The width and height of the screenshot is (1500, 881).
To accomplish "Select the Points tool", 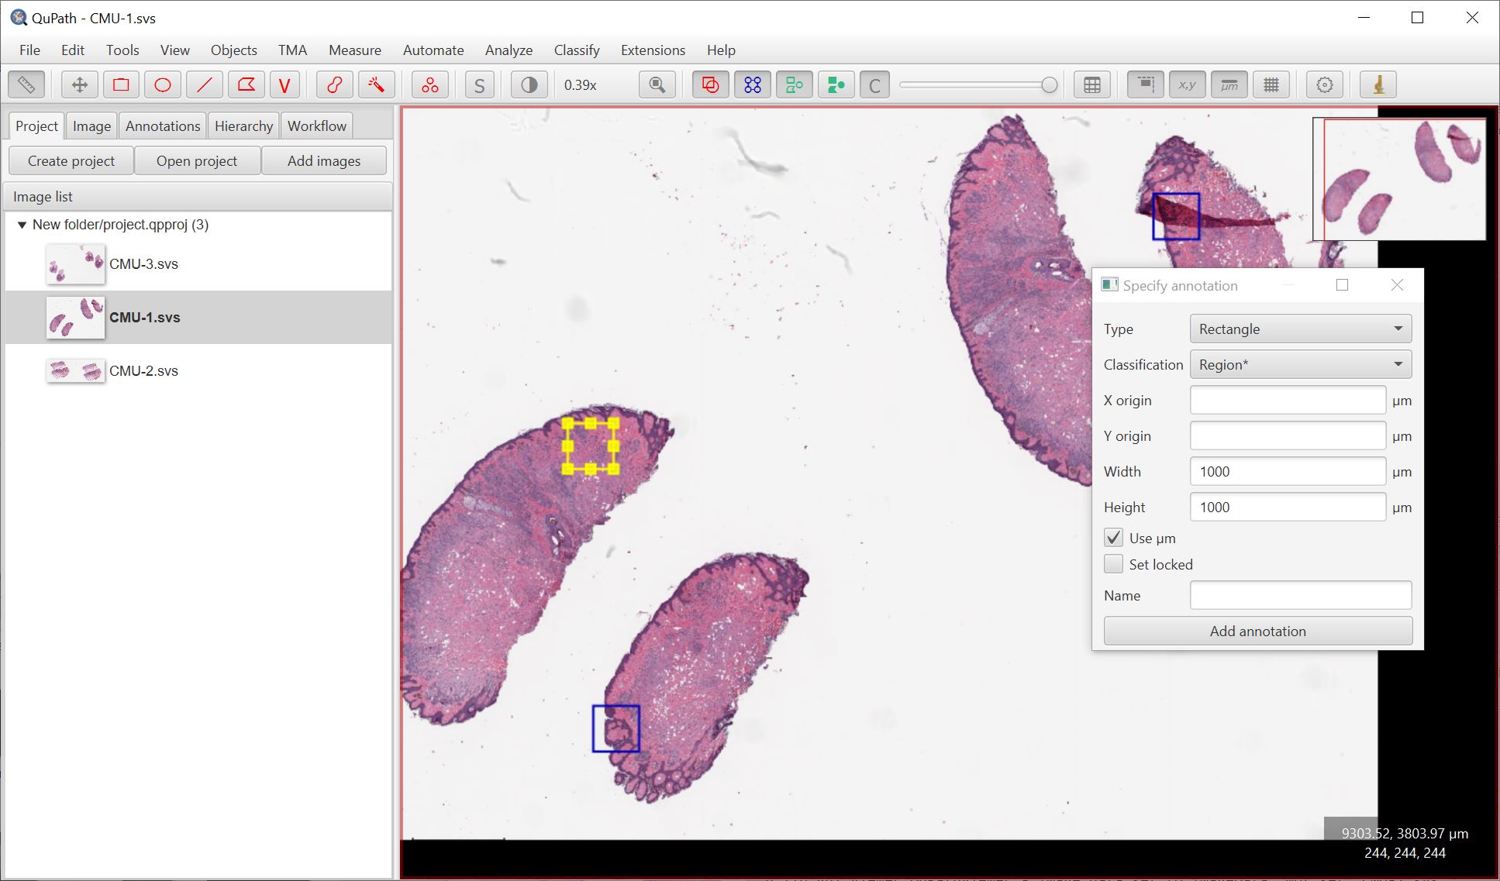I will 430,84.
